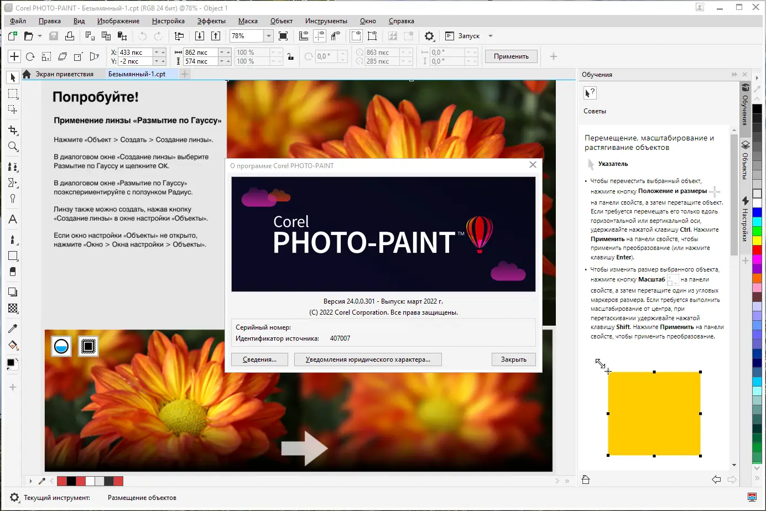Unlock proportional scaling with the lock icon

coord(290,56)
